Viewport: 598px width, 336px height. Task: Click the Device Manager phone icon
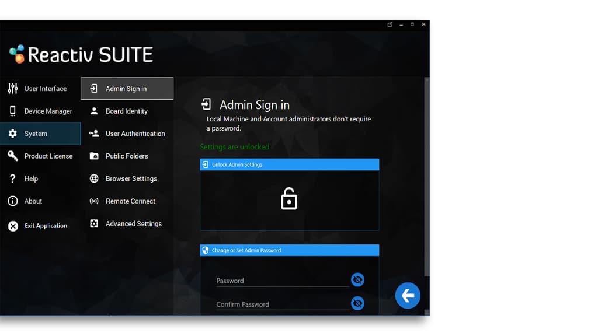pyautogui.click(x=13, y=111)
